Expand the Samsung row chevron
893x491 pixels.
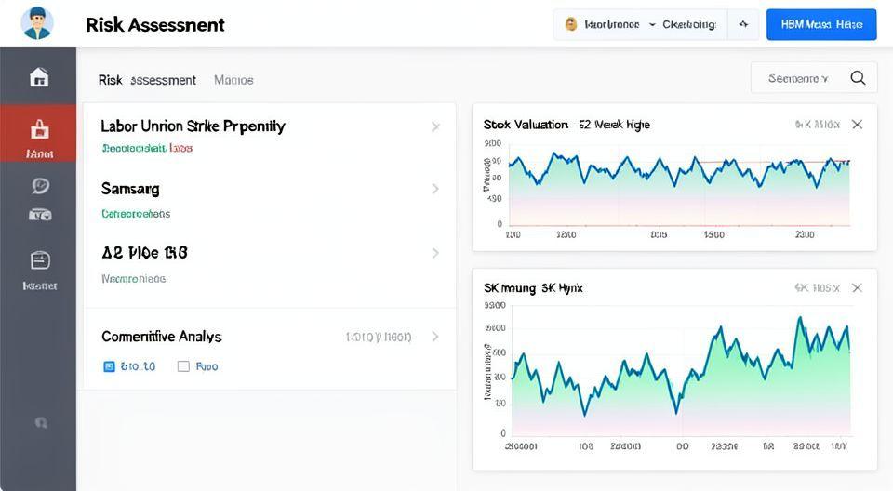pos(434,189)
